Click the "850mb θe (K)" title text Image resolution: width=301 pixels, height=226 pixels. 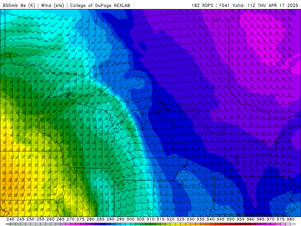click(19, 5)
